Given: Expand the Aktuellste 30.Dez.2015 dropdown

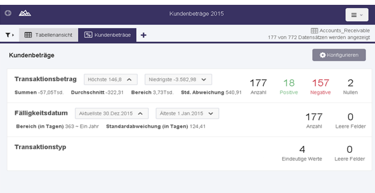Looking at the screenshot, I should click(x=112, y=113).
